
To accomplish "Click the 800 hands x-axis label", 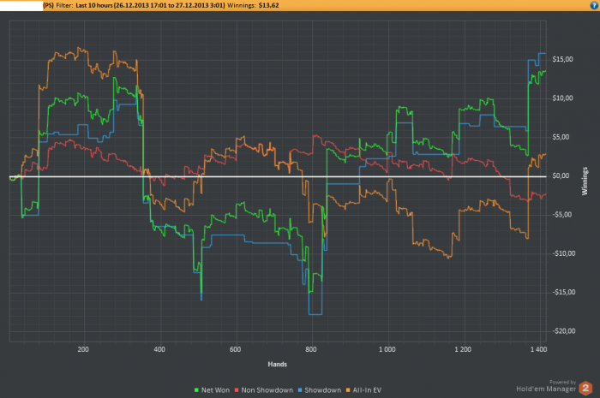I will [311, 349].
